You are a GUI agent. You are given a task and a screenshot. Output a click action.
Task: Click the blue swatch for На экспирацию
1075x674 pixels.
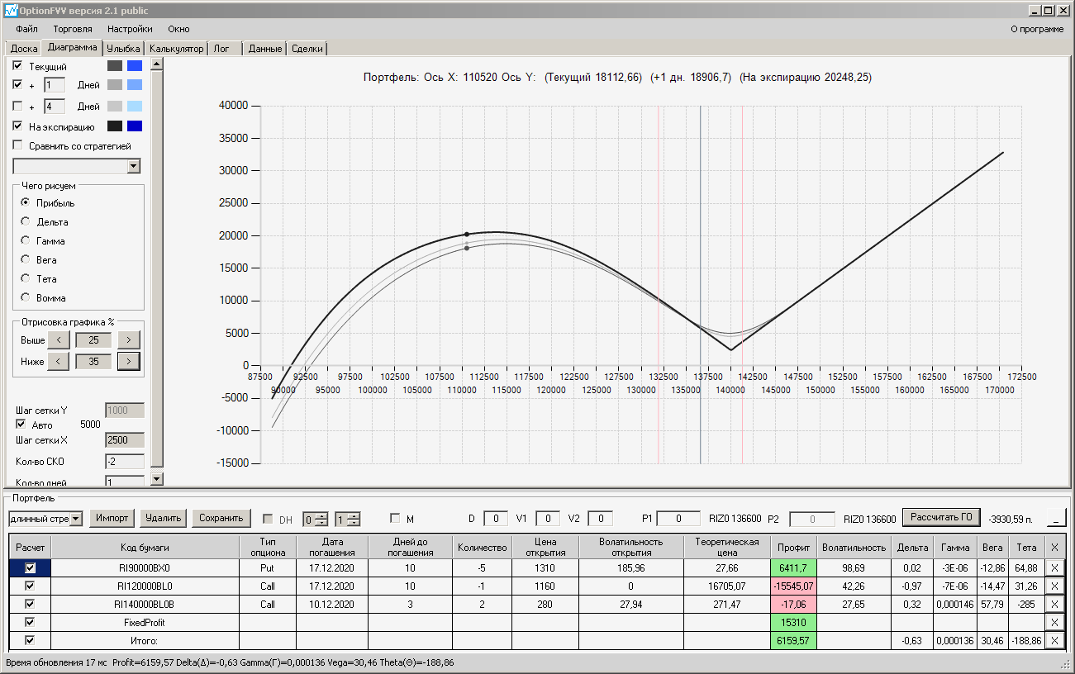135,126
